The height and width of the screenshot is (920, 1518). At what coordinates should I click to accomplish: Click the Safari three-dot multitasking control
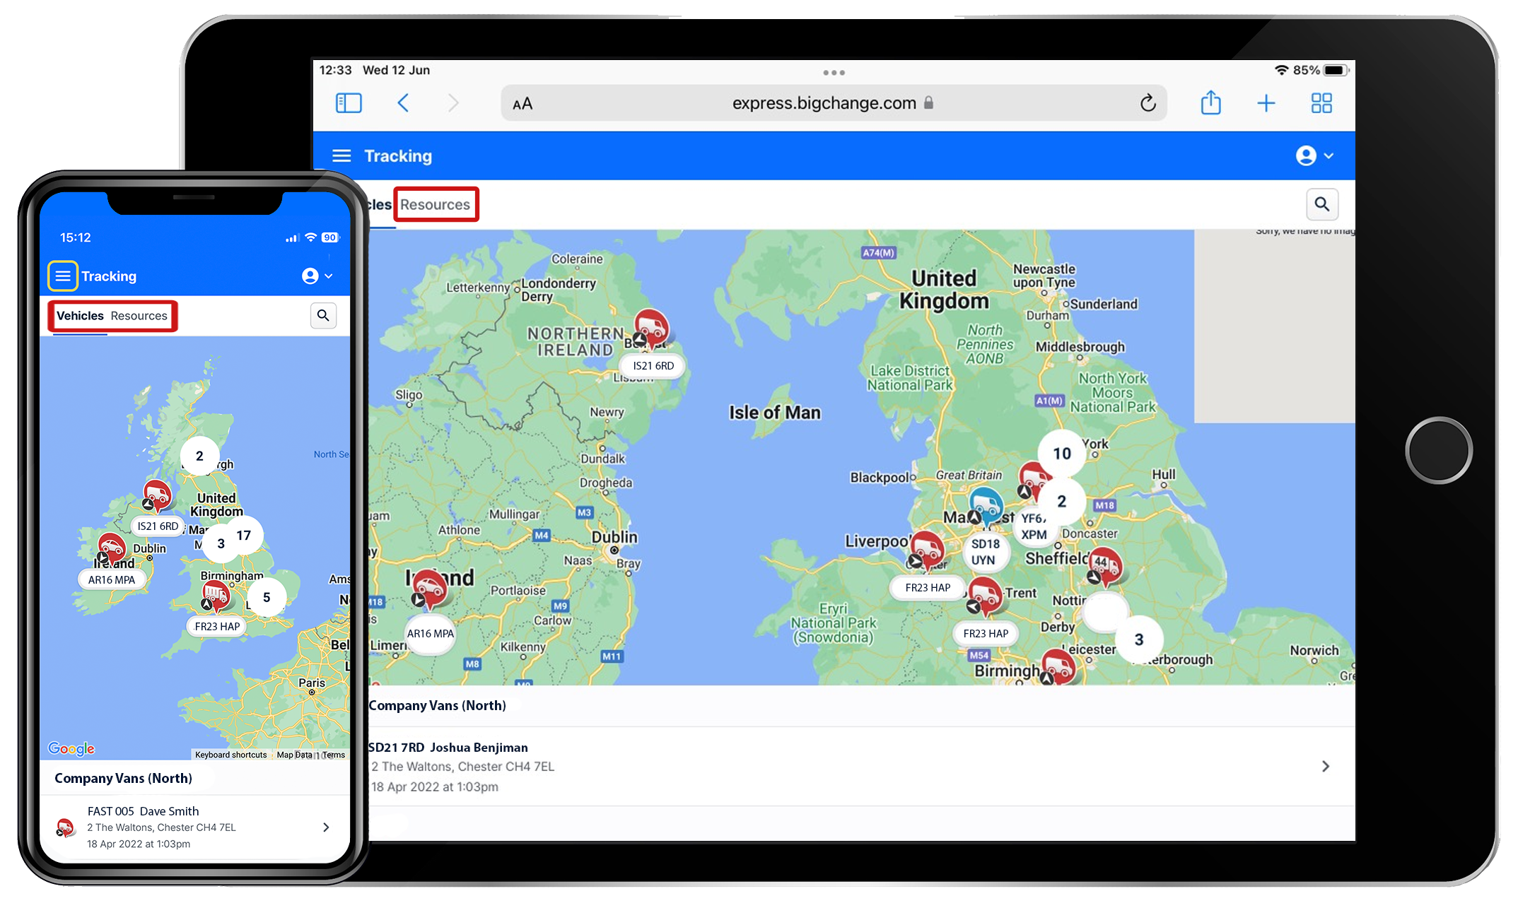[x=834, y=72]
